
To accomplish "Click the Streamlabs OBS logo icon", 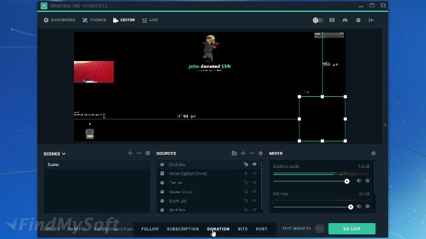I will [x=44, y=6].
